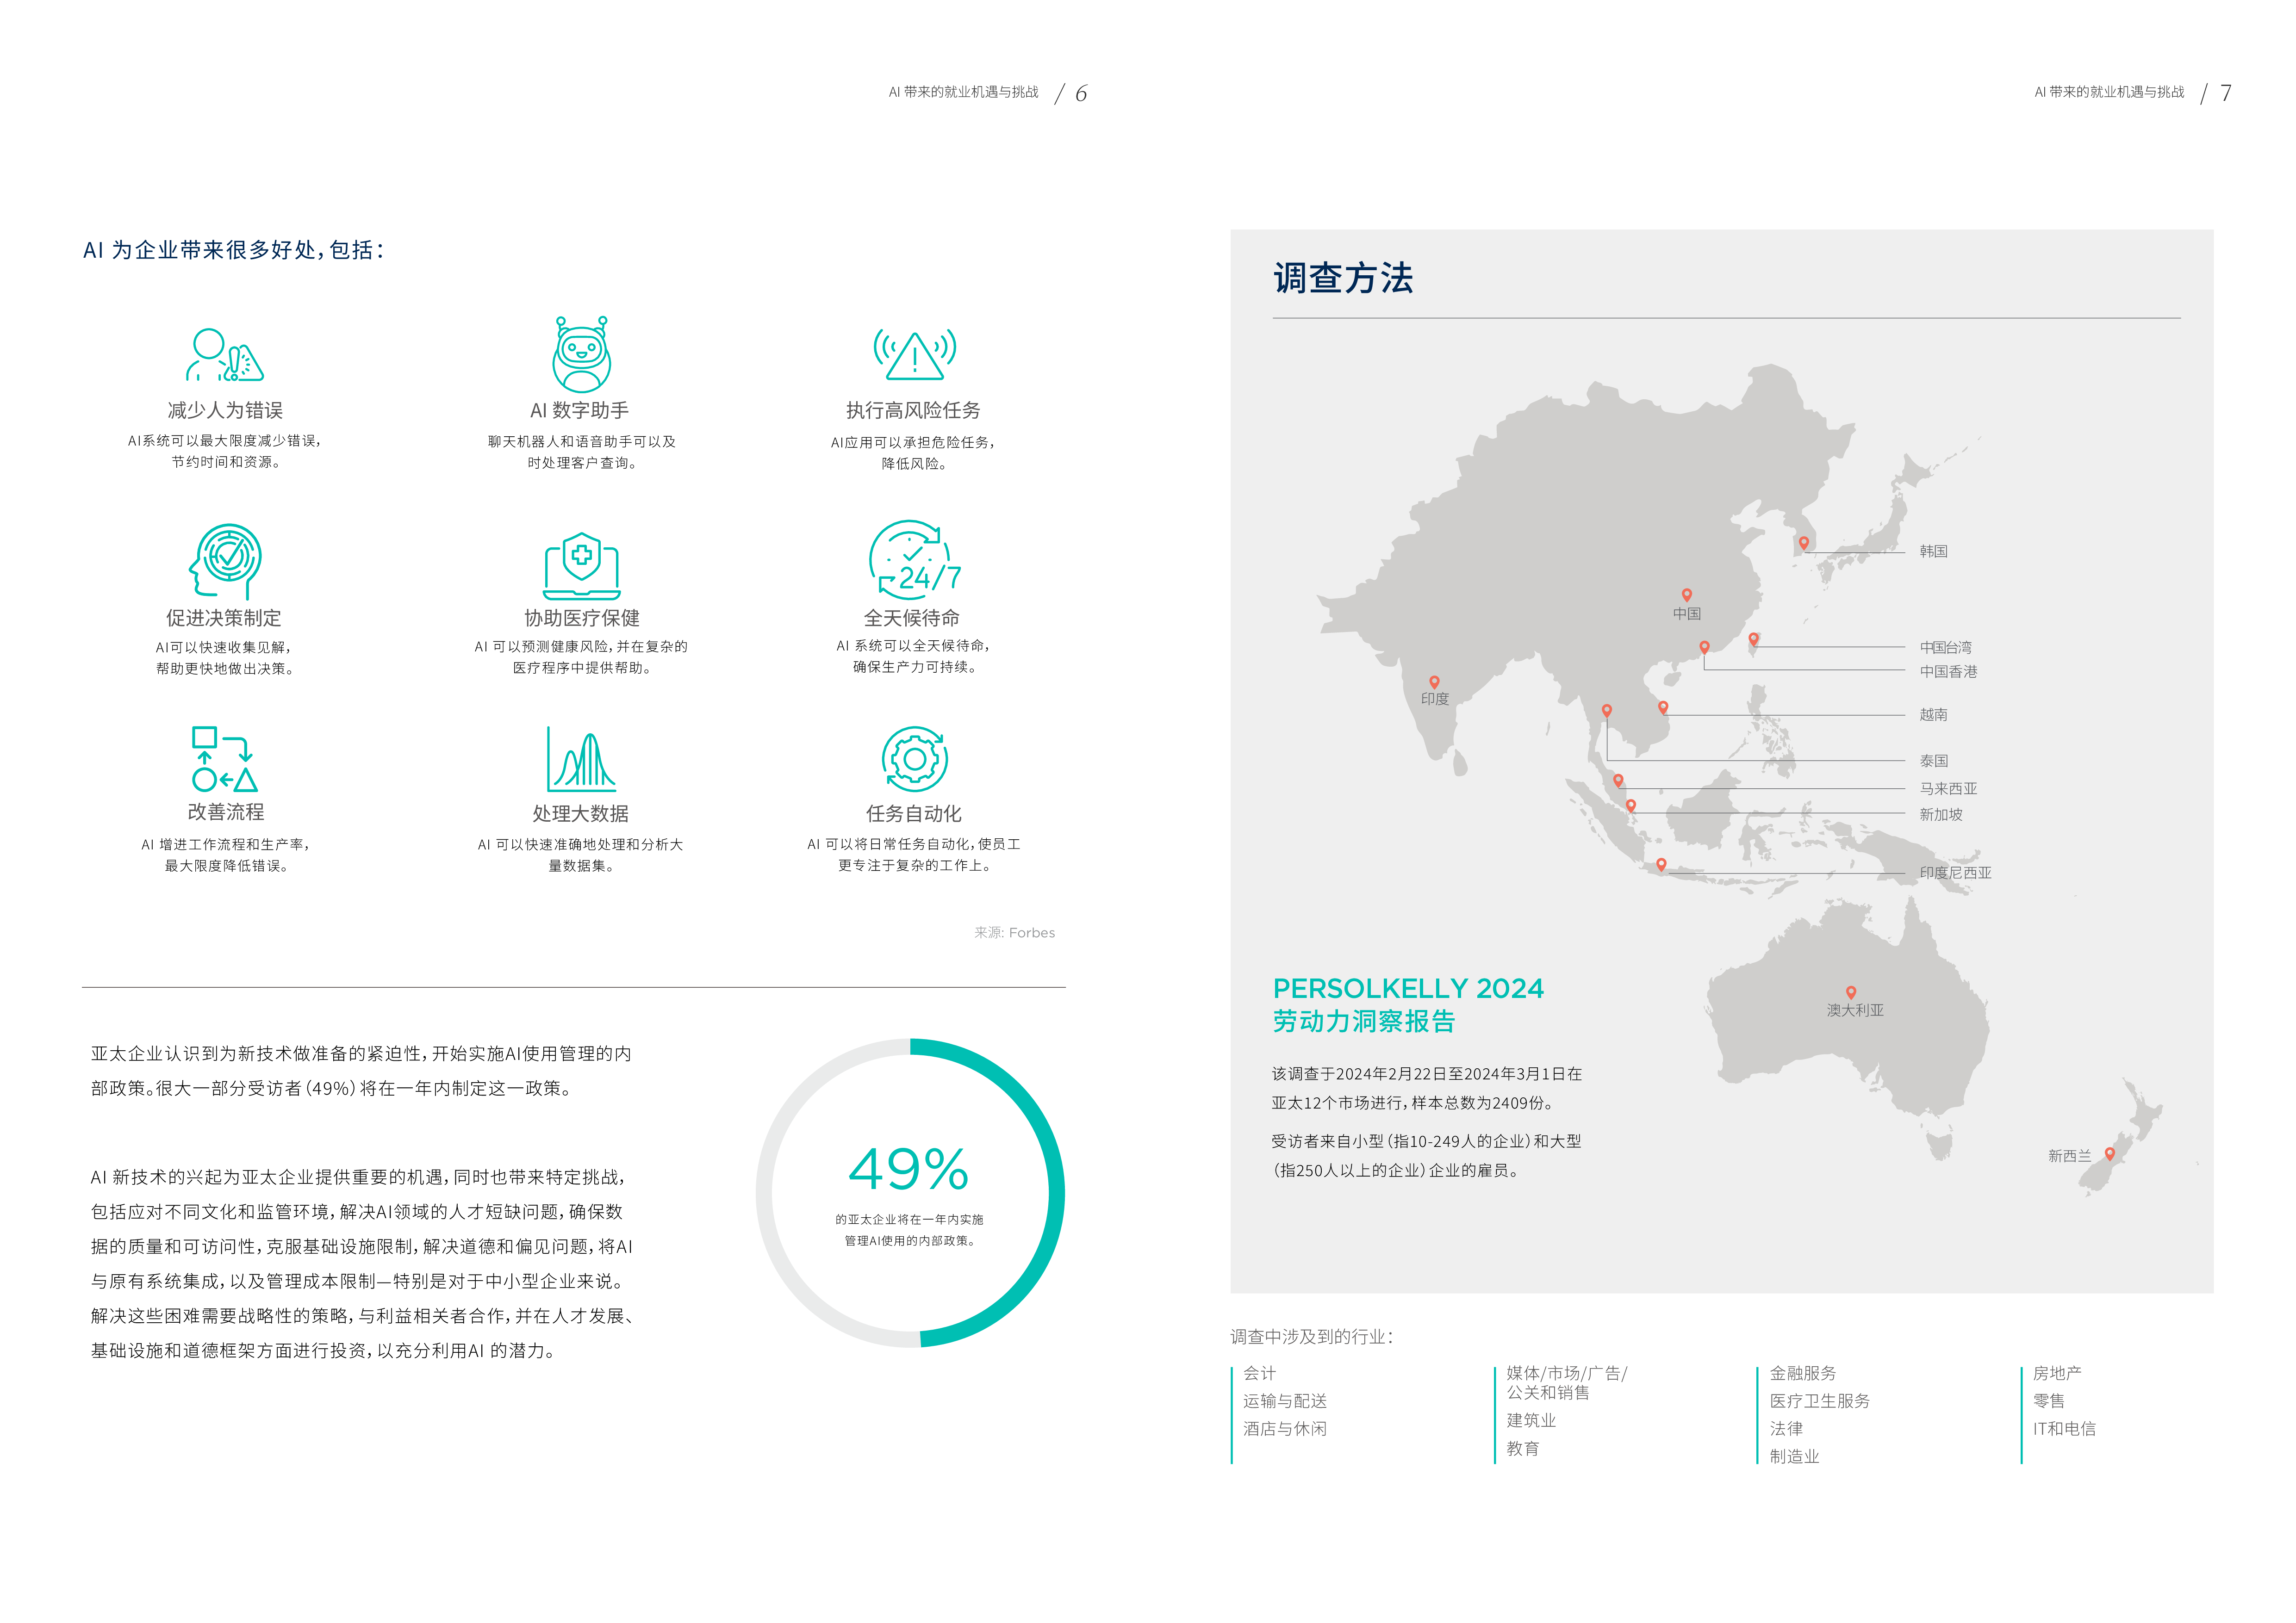Click the task automation gear icon
This screenshot has width=2296, height=1623.
[914, 760]
